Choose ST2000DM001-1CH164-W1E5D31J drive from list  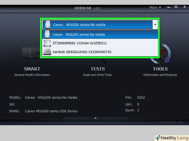(x=100, y=43)
